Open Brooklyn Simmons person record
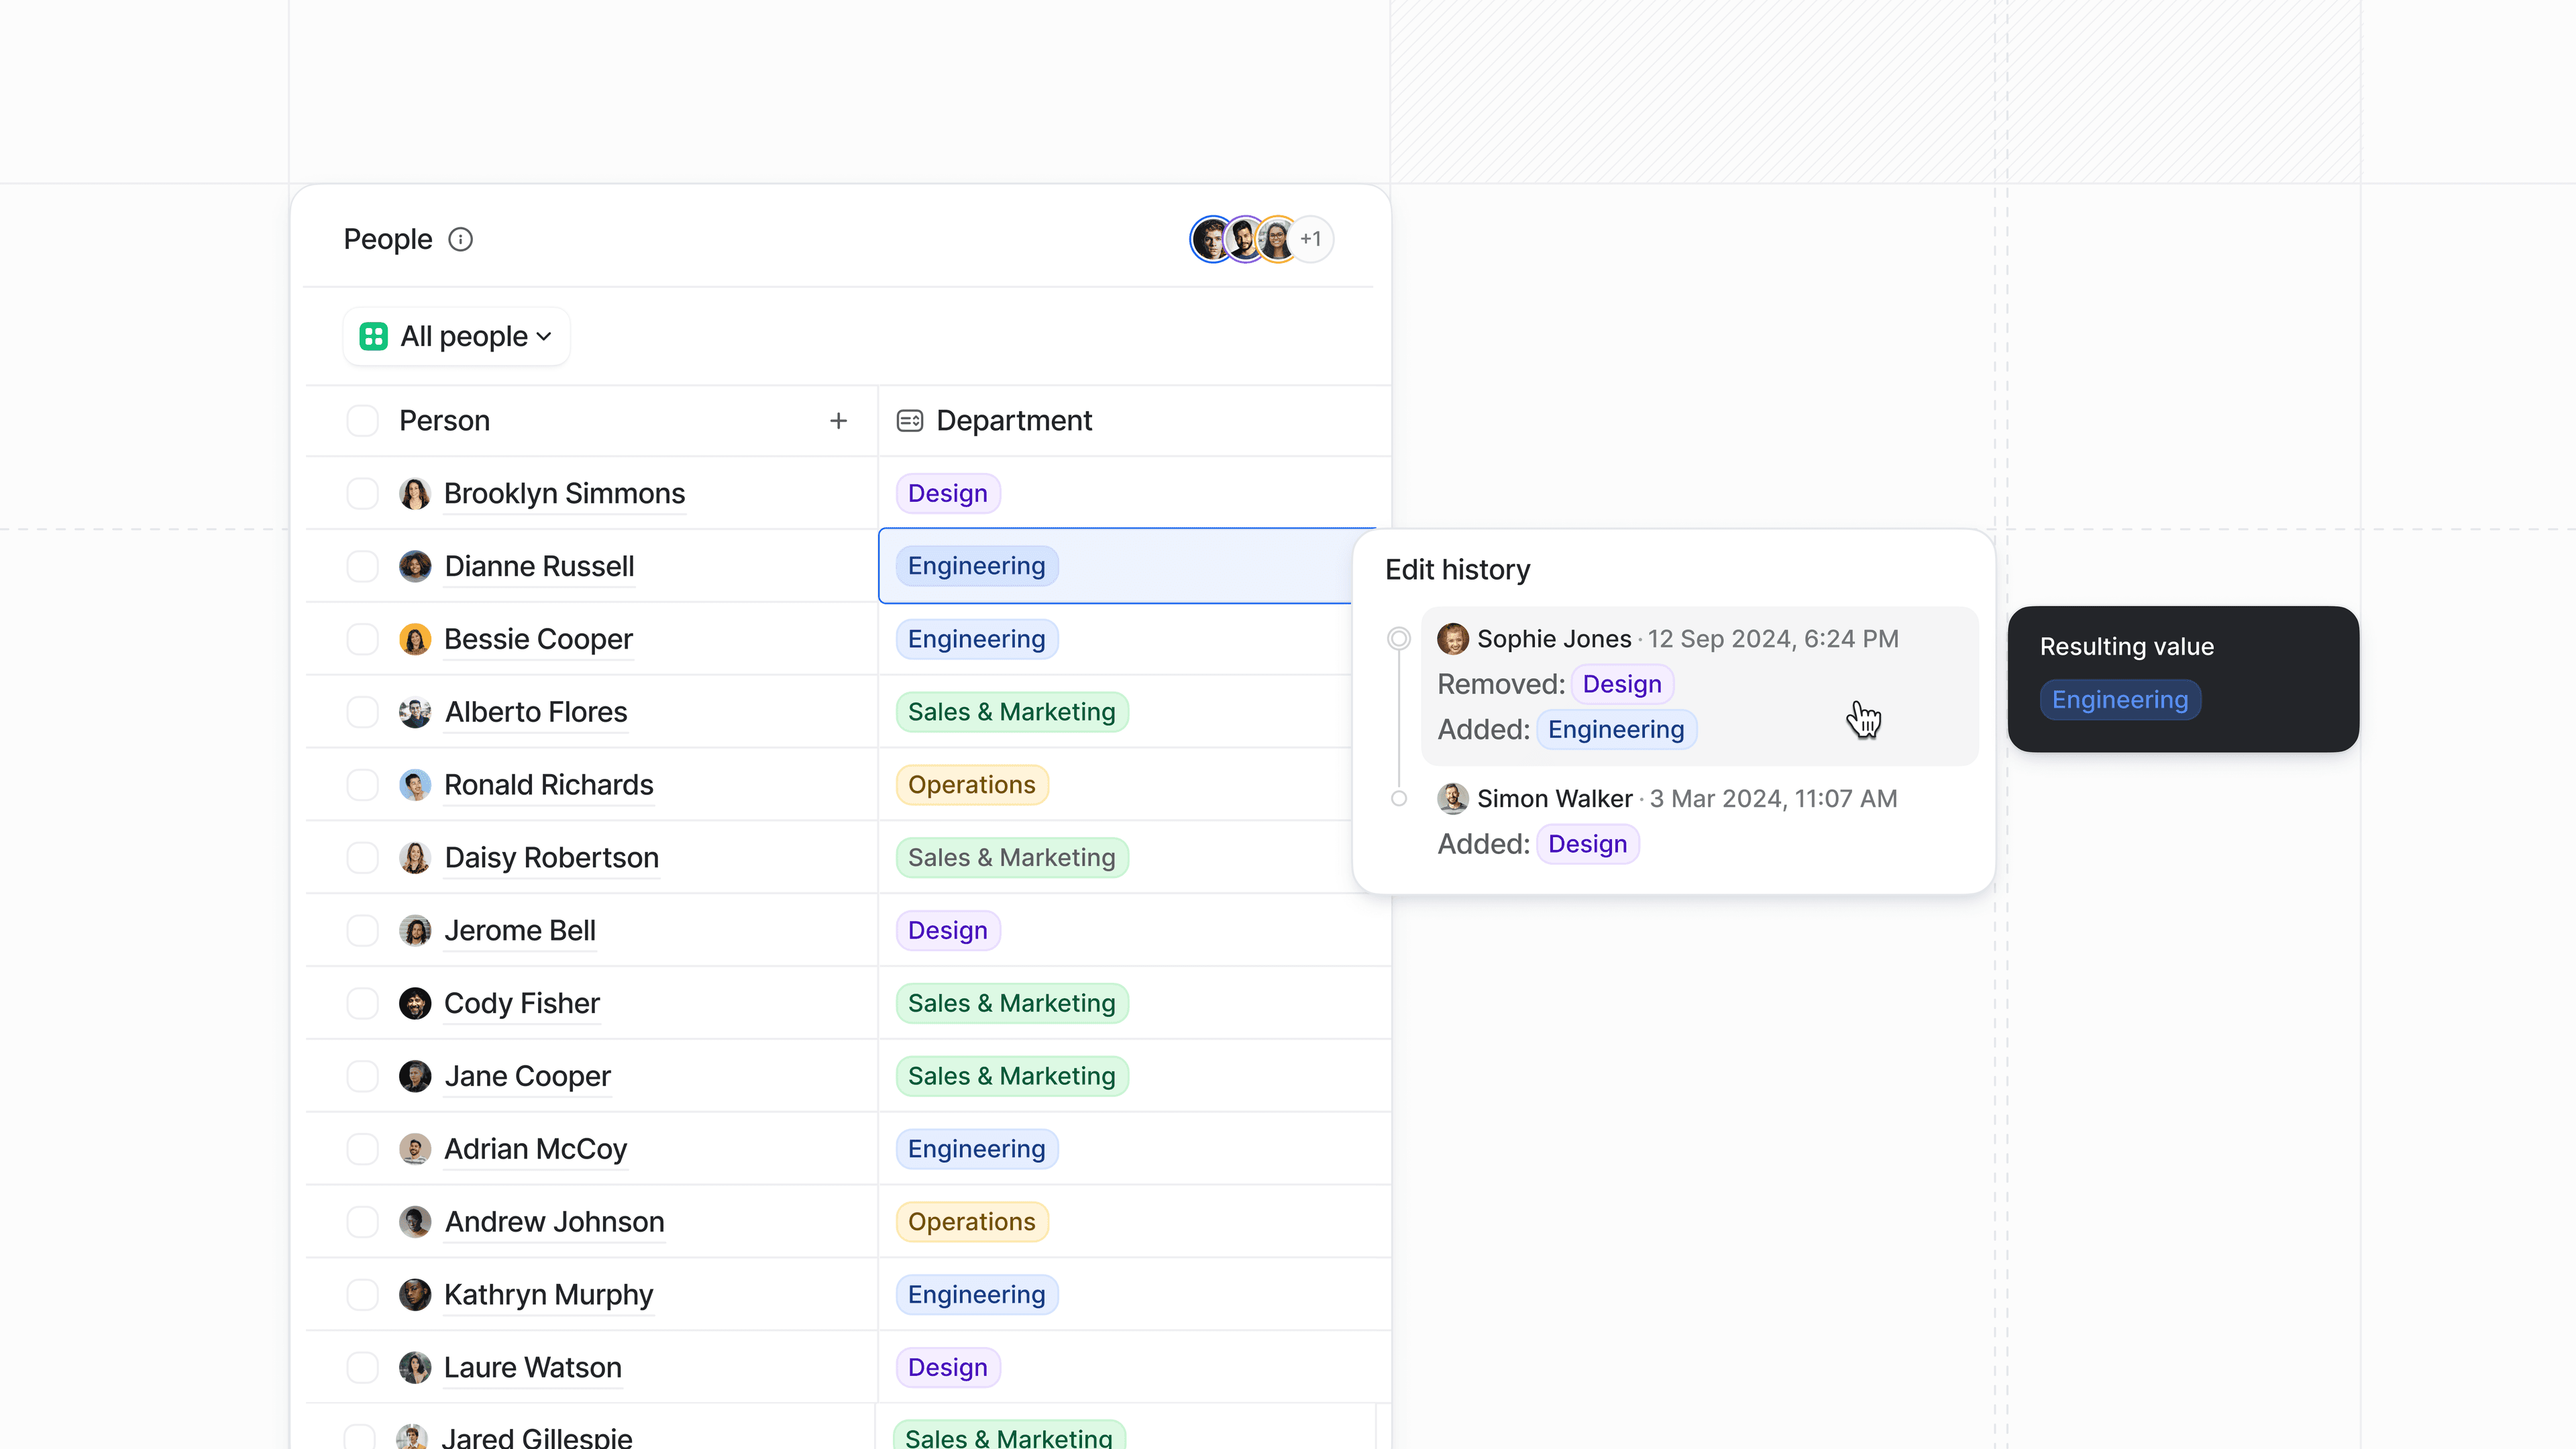This screenshot has height=1449, width=2576. tap(564, 493)
